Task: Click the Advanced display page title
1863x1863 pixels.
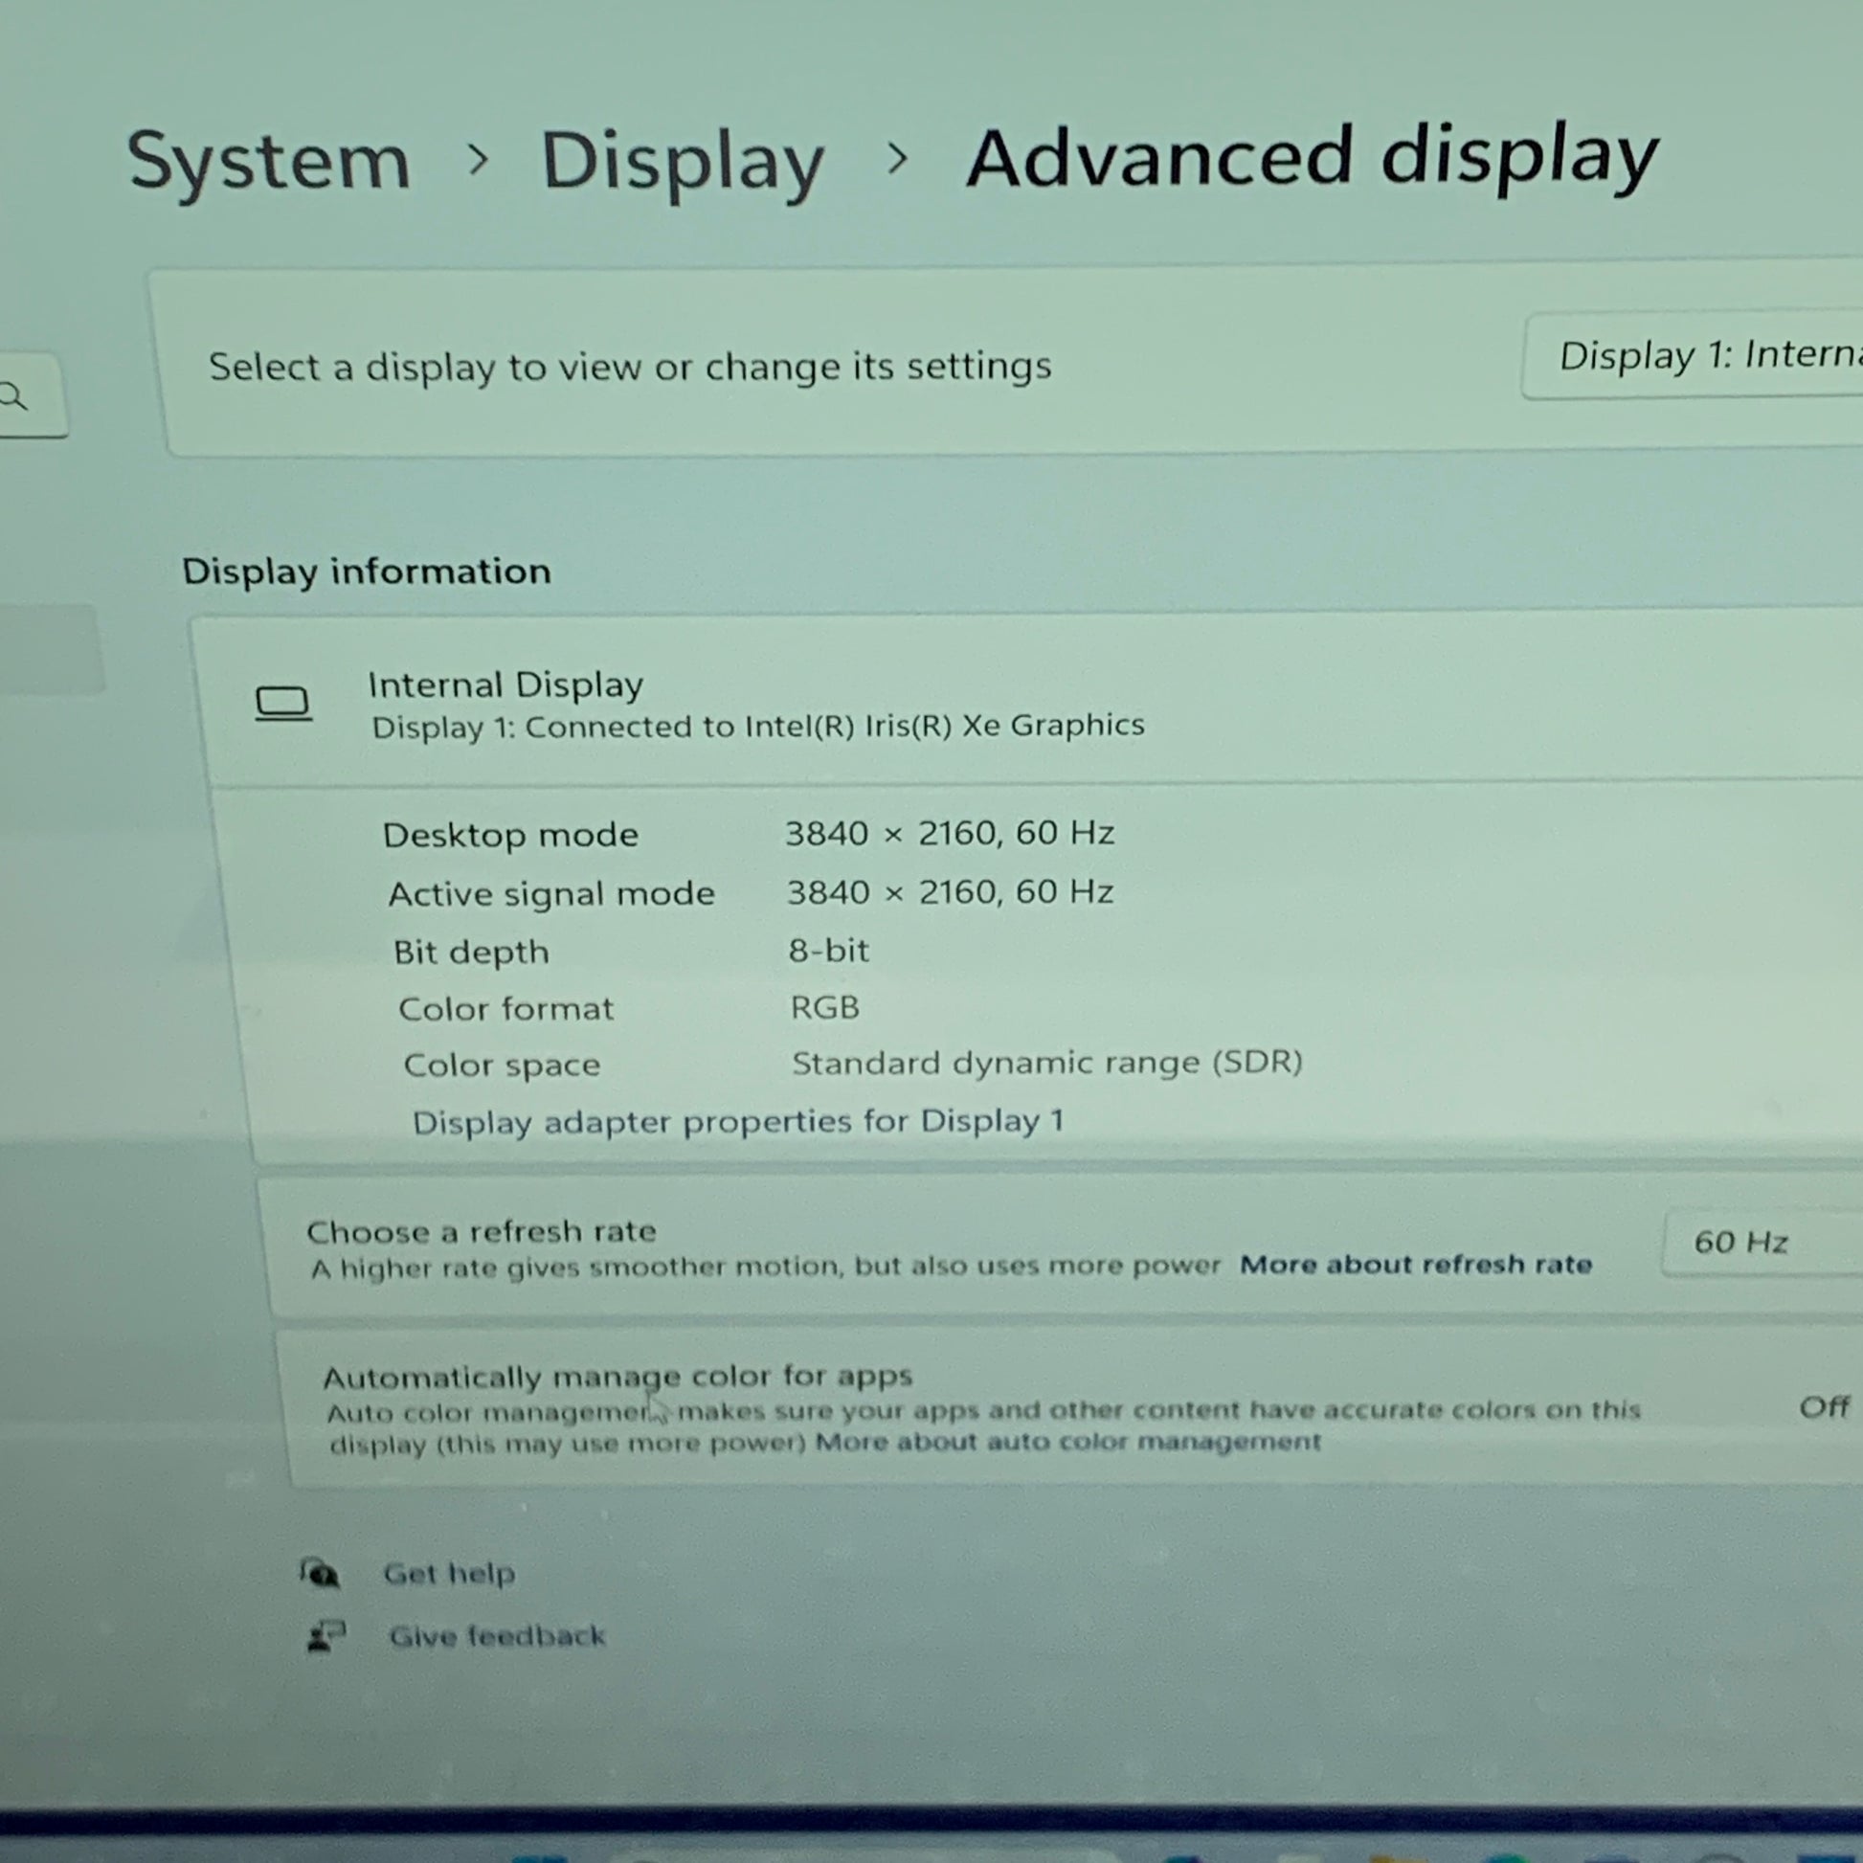Action: 1312,157
